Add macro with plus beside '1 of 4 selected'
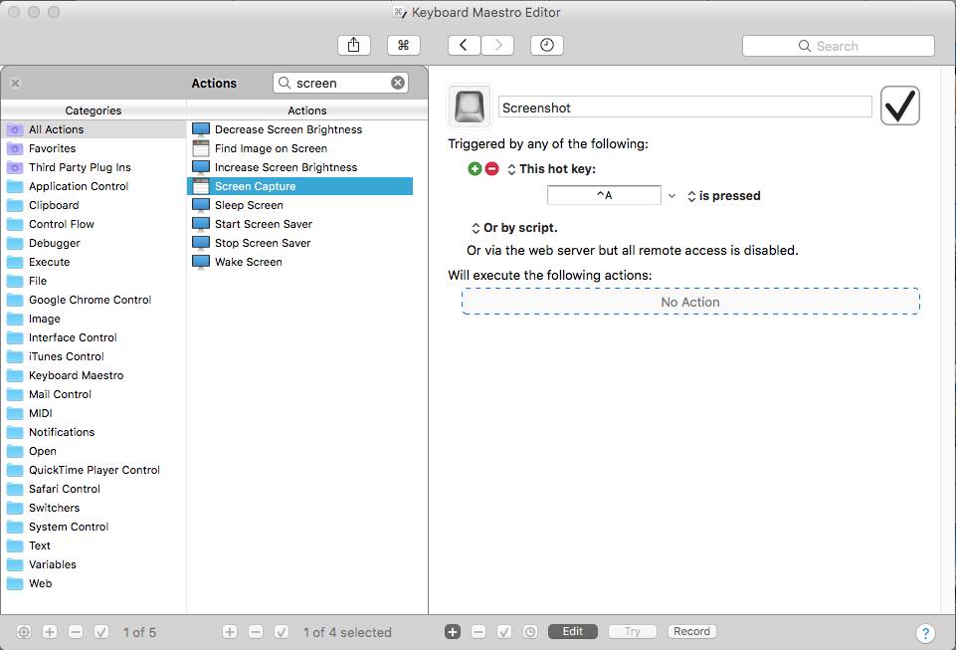This screenshot has width=956, height=650. [230, 632]
